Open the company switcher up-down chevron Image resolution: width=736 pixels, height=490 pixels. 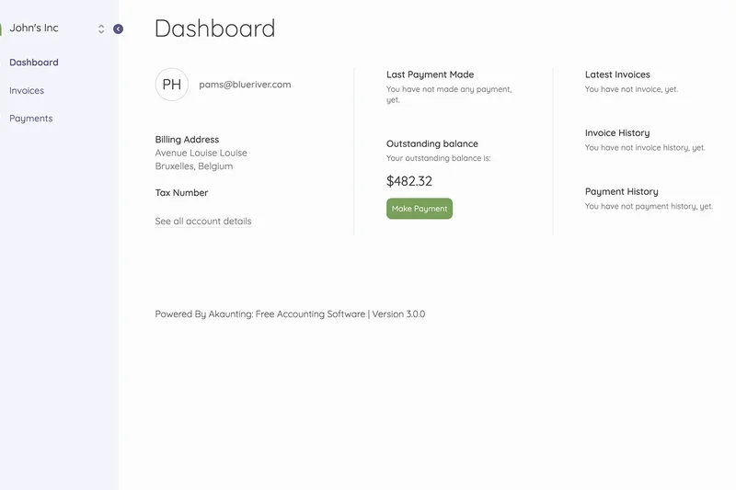(x=101, y=29)
